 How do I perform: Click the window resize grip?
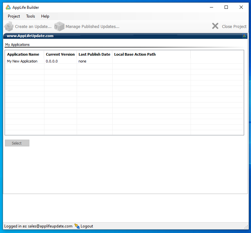246,227
